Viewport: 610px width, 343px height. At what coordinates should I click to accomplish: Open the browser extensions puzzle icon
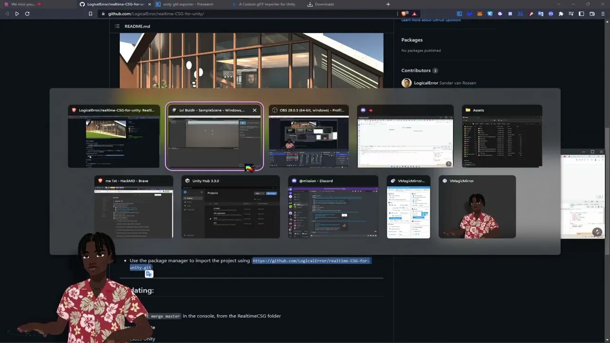pyautogui.click(x=561, y=14)
